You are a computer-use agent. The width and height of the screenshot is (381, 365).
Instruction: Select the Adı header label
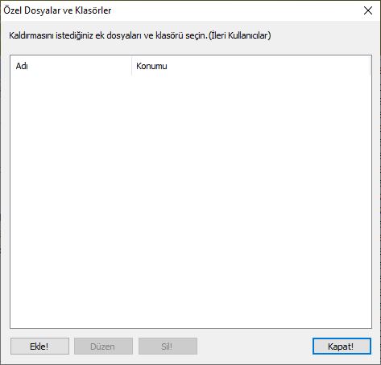tap(22, 66)
